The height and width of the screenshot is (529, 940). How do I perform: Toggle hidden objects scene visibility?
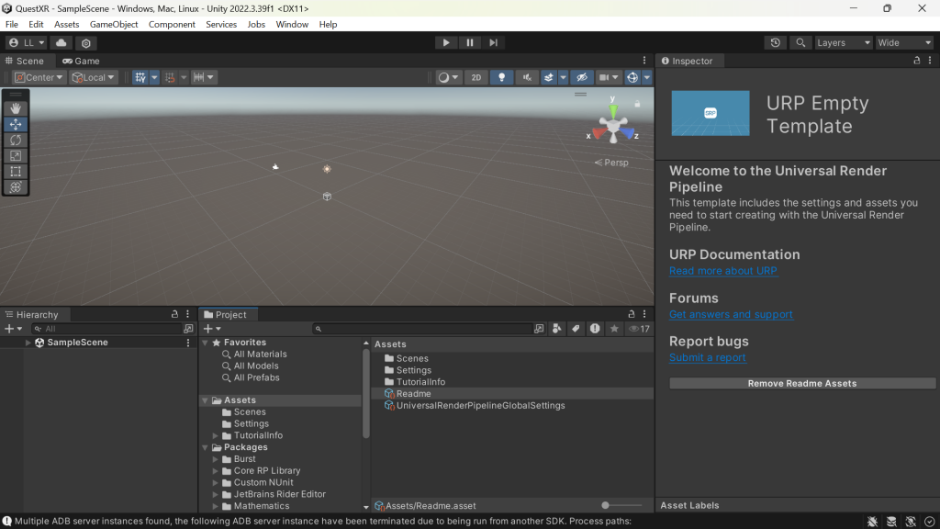coord(581,77)
